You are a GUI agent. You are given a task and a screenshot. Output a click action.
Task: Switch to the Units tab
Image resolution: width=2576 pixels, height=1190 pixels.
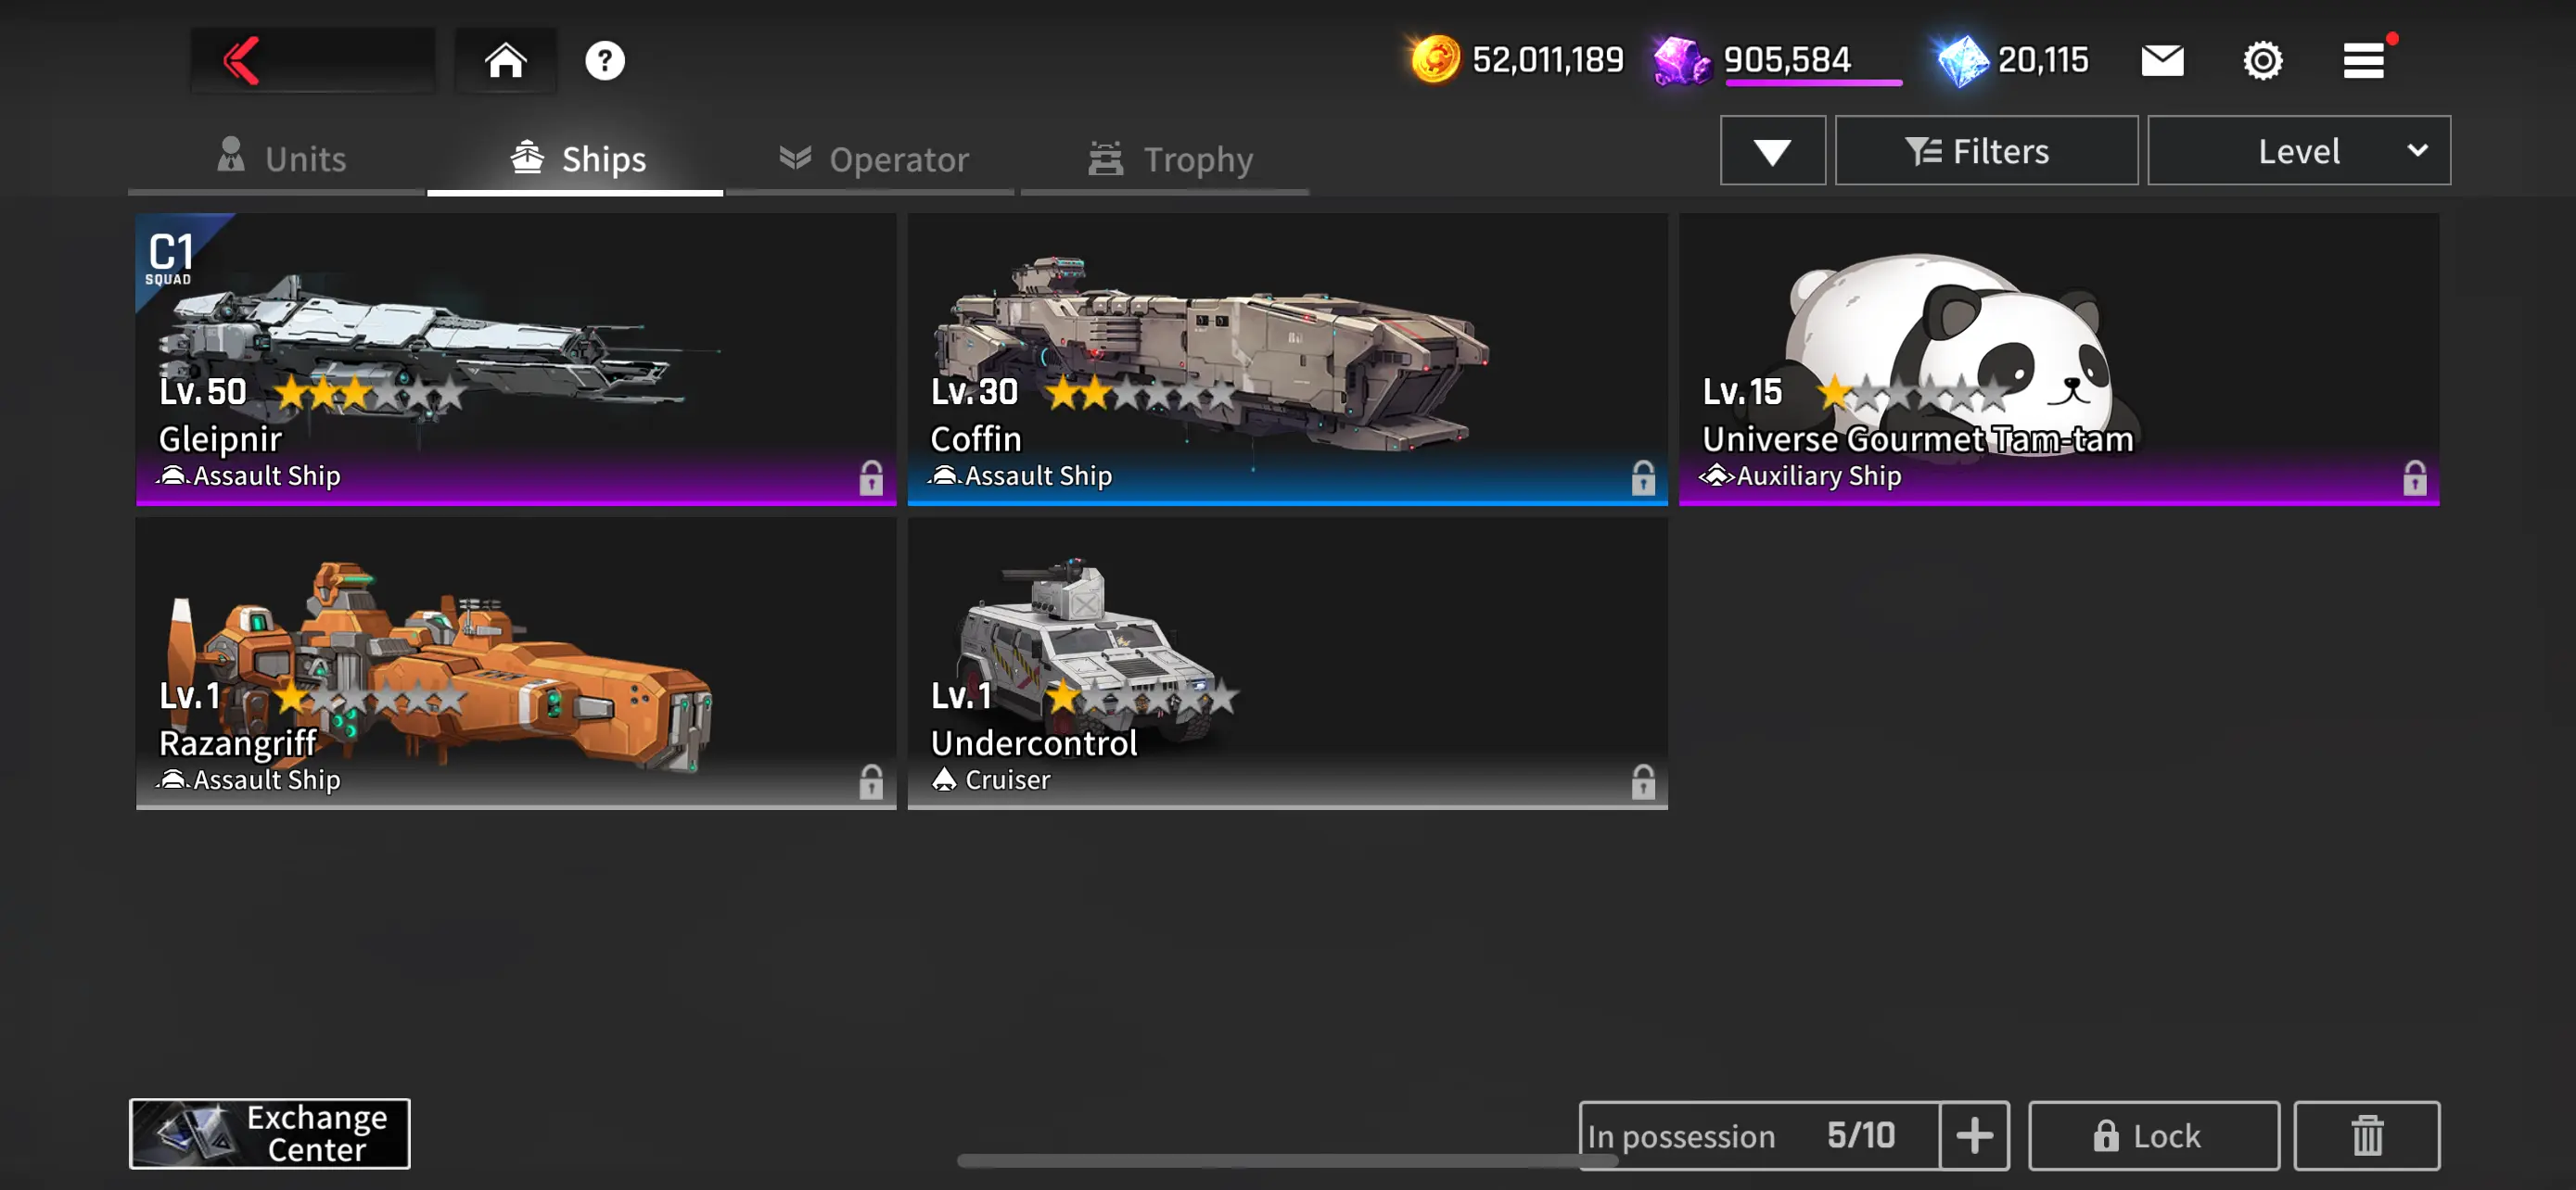coord(280,158)
